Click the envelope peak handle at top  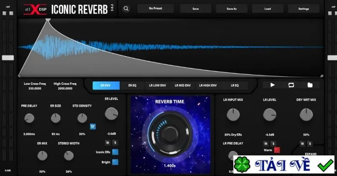(x=48, y=20)
